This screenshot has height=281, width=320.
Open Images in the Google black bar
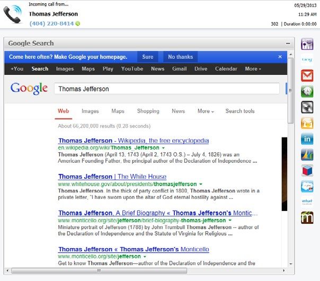(65, 69)
